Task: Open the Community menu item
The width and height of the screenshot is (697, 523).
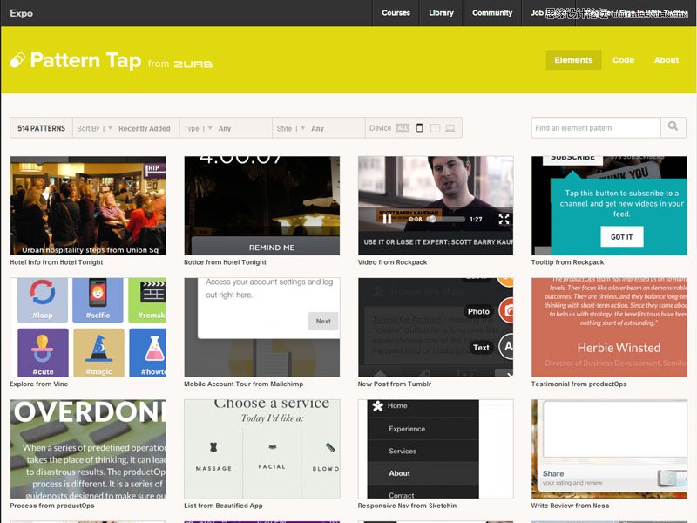Action: (492, 13)
